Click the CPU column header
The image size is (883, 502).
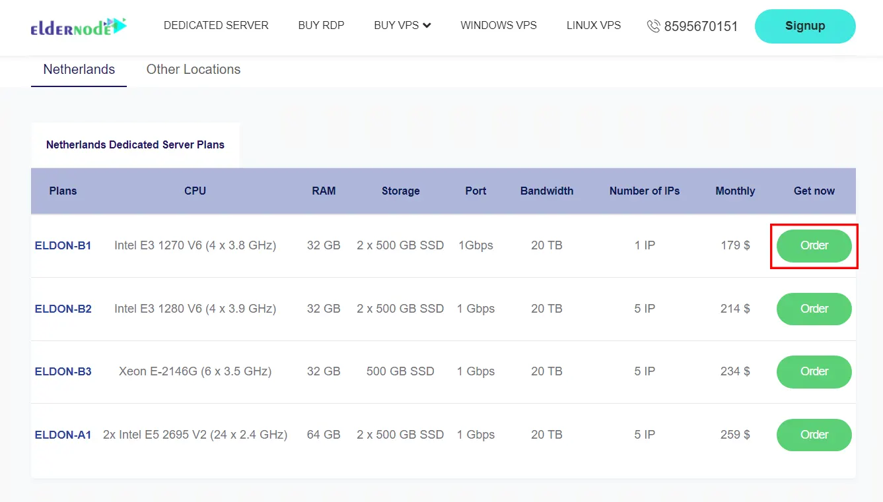(195, 191)
